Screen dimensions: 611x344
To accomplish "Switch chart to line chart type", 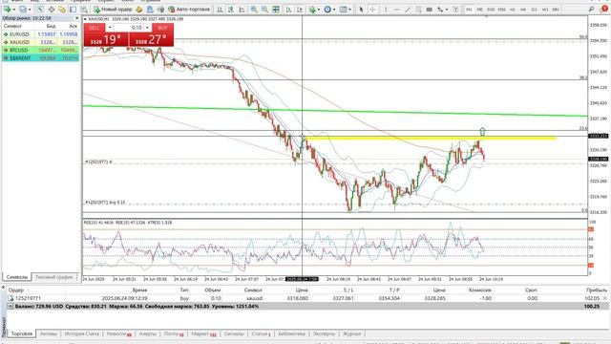I will [242, 9].
